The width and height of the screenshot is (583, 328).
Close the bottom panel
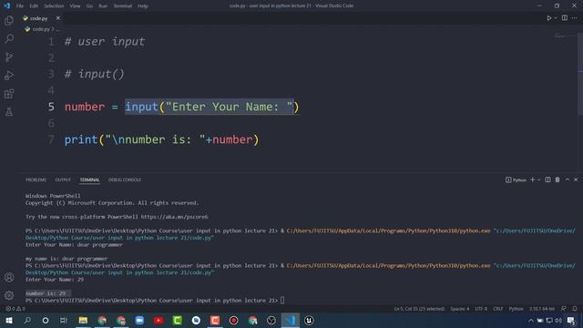click(576, 179)
